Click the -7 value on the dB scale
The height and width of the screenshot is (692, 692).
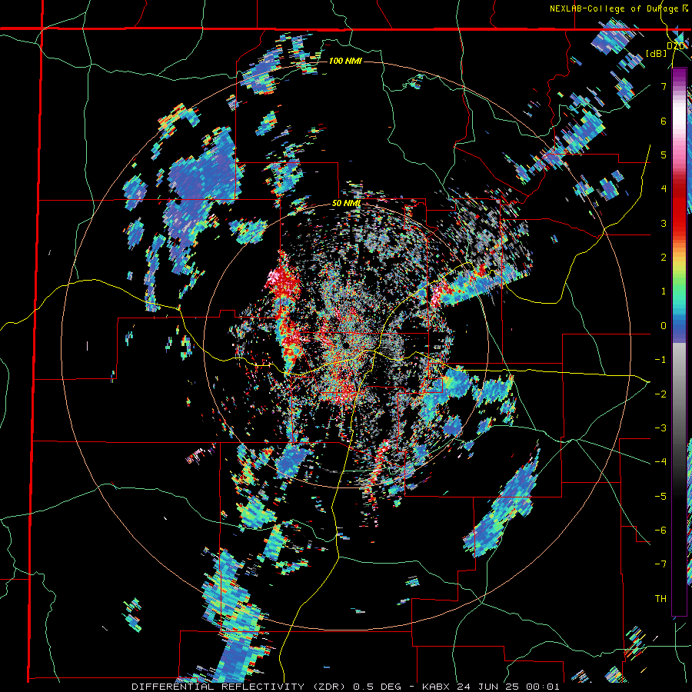click(660, 564)
